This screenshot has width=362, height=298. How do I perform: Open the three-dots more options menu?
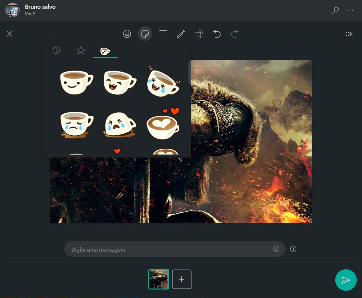click(x=350, y=10)
